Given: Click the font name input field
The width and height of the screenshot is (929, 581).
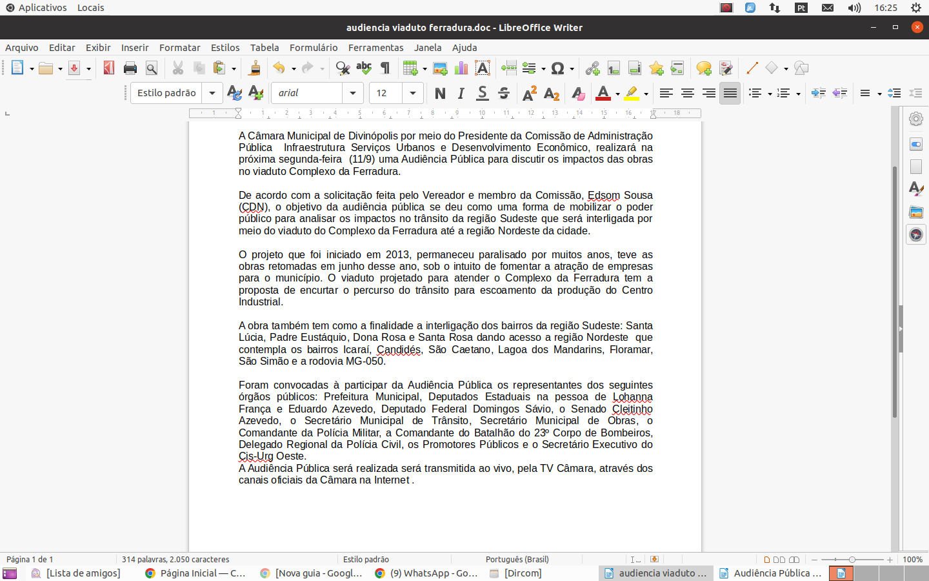Looking at the screenshot, I should pos(307,93).
